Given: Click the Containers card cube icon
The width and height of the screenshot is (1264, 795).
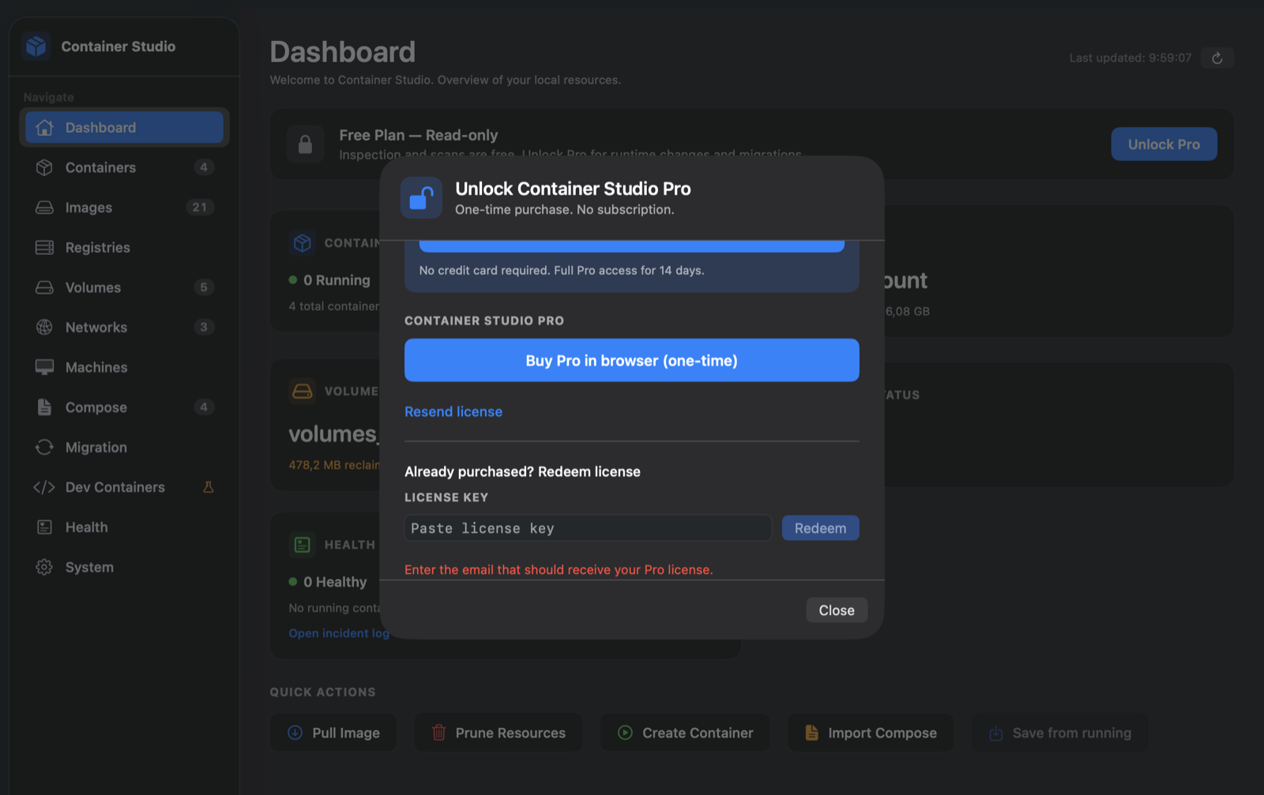Looking at the screenshot, I should point(303,243).
